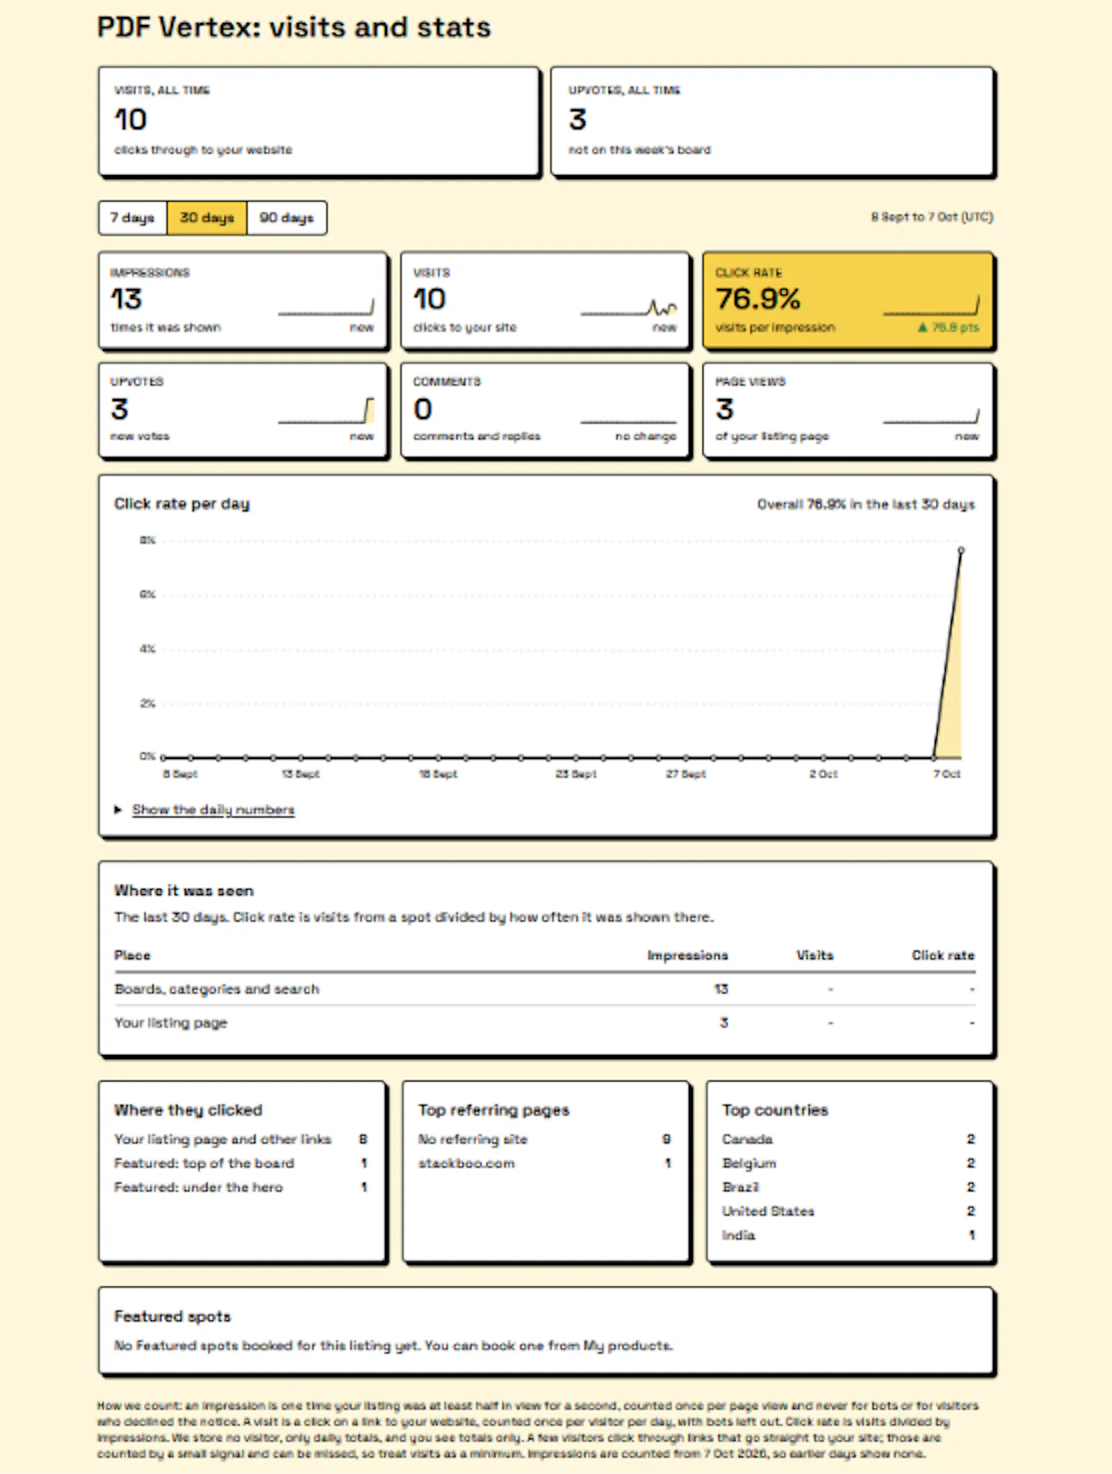
Task: Click the '8 Sept to 7 Oct (UTC)' date range
Action: 932,217
